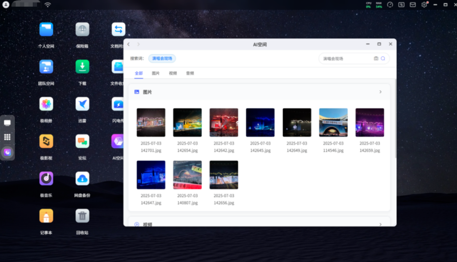Switch to the 图片 tab

pos(156,73)
